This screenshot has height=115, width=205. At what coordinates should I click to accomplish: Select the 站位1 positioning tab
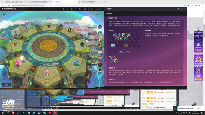tap(121, 51)
